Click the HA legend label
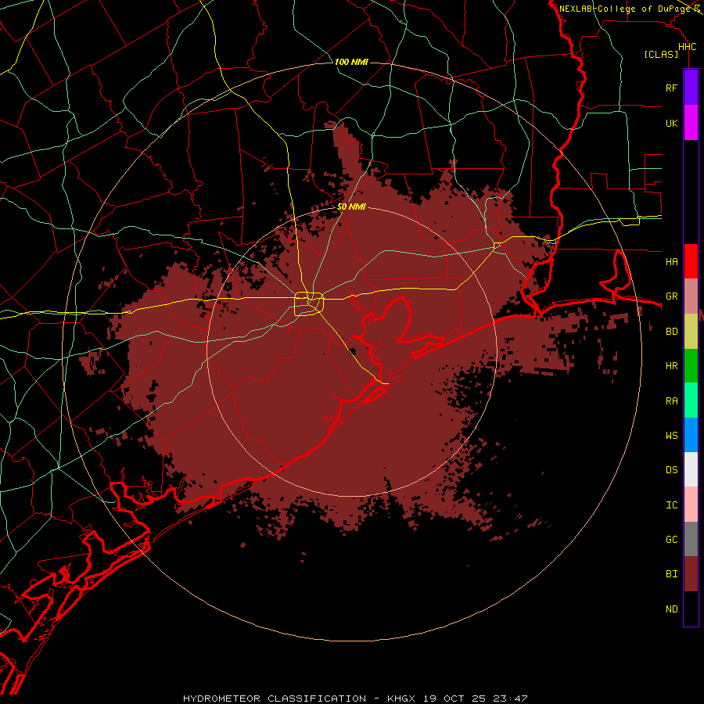Viewport: 704px width, 704px height. 671,261
